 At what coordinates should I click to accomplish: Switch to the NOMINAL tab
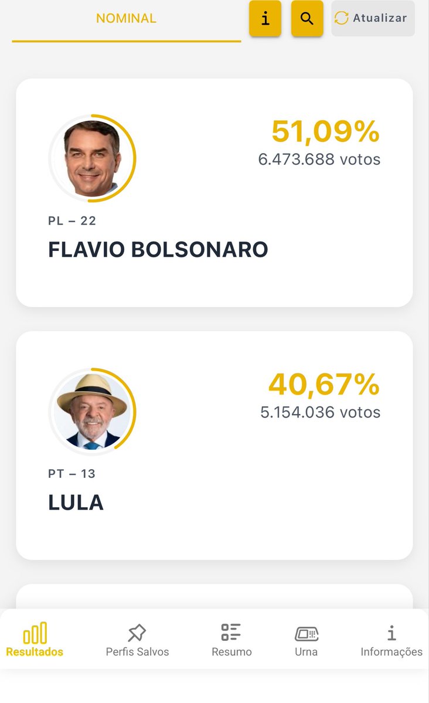(x=126, y=18)
